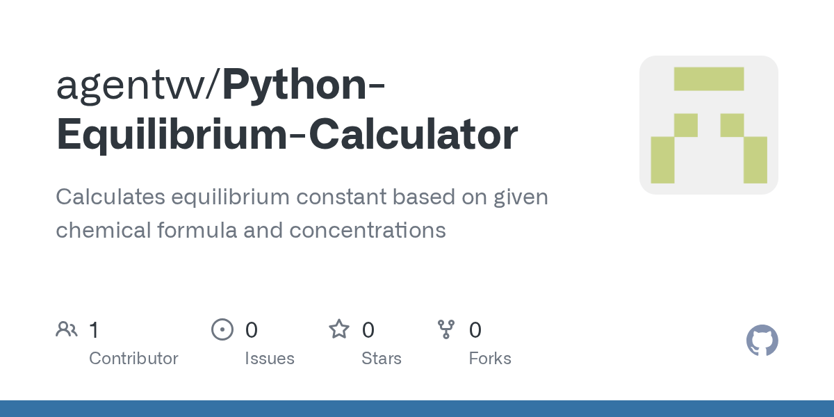
Task: Click the repository description text
Action: click(x=302, y=213)
